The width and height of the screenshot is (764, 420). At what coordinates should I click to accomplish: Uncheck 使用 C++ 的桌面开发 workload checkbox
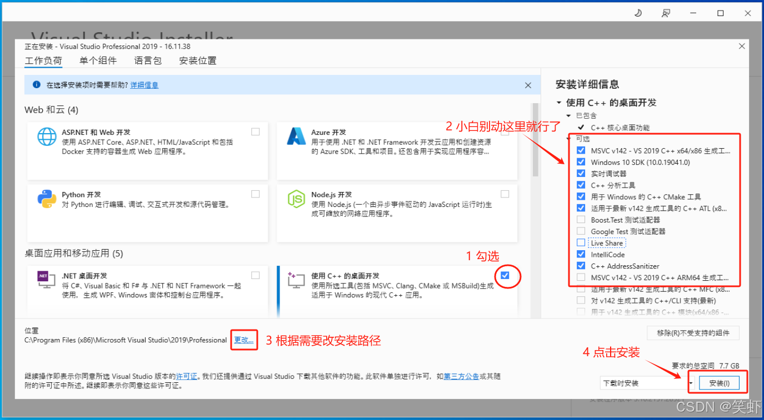[505, 275]
